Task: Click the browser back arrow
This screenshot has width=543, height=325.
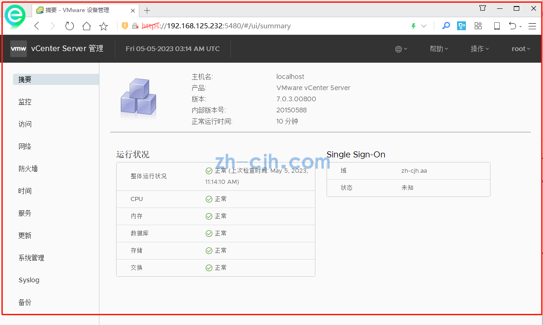Action: tap(37, 26)
